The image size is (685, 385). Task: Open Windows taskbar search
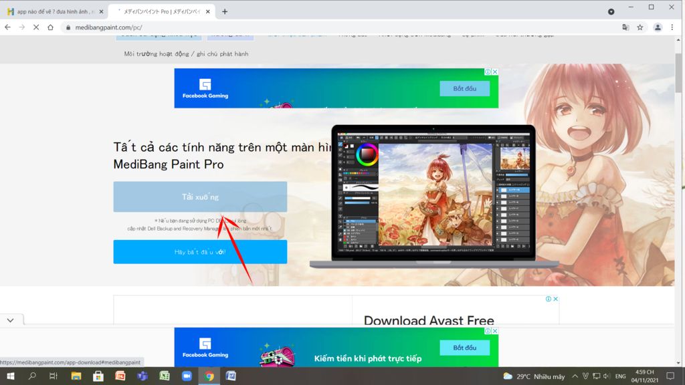coord(32,376)
